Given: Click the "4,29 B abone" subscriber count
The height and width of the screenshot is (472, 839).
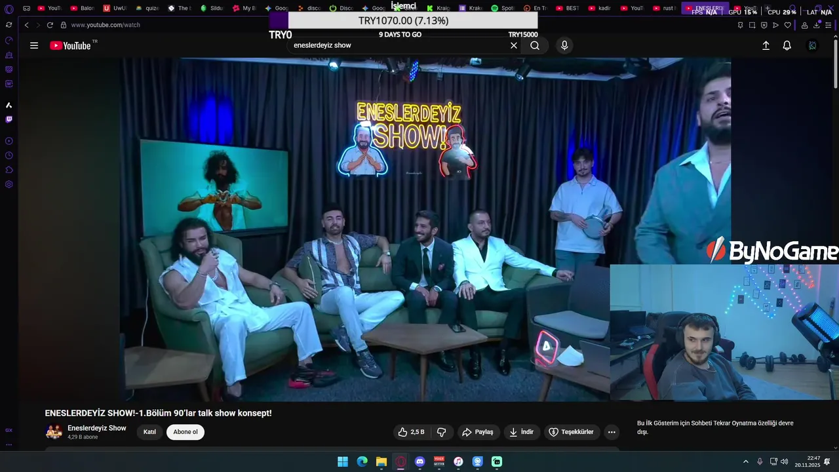Looking at the screenshot, I should (83, 437).
